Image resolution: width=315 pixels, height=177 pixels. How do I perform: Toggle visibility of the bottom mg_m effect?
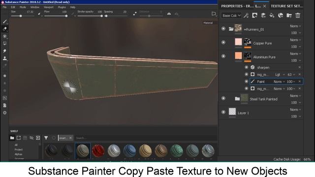pos(246,88)
